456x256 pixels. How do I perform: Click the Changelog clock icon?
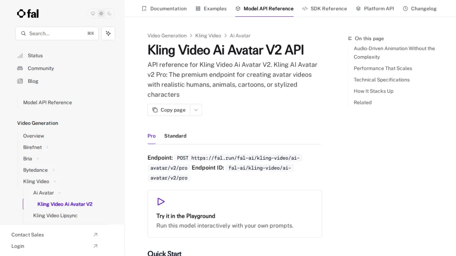point(405,8)
